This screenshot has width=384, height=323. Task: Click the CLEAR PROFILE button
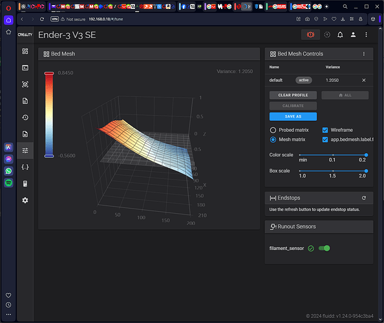click(293, 95)
